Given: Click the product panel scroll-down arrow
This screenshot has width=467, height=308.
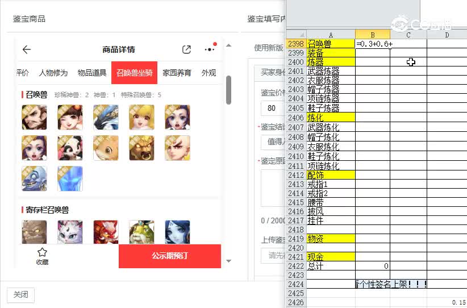Looking at the screenshot, I should (x=229, y=261).
